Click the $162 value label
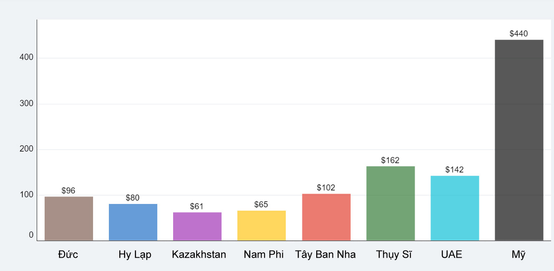The image size is (554, 271). [x=390, y=160]
